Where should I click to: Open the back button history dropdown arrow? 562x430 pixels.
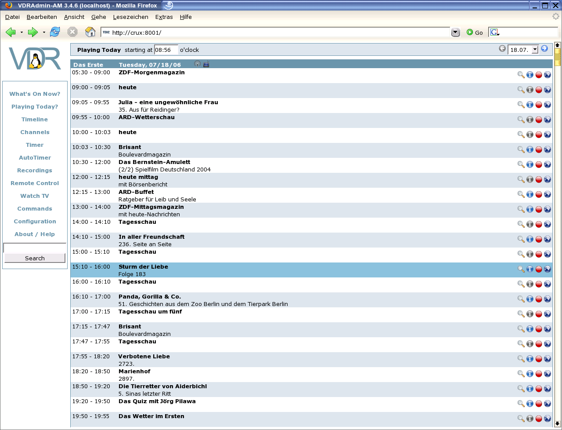point(22,33)
